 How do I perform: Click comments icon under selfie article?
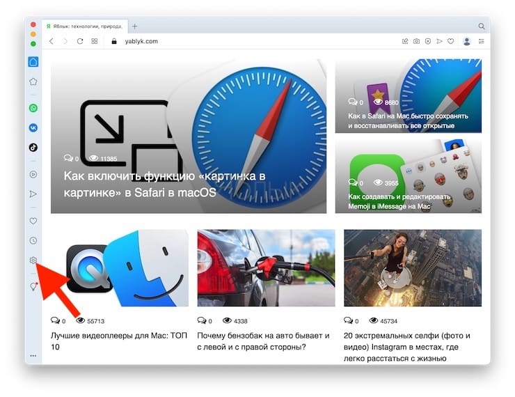348,321
